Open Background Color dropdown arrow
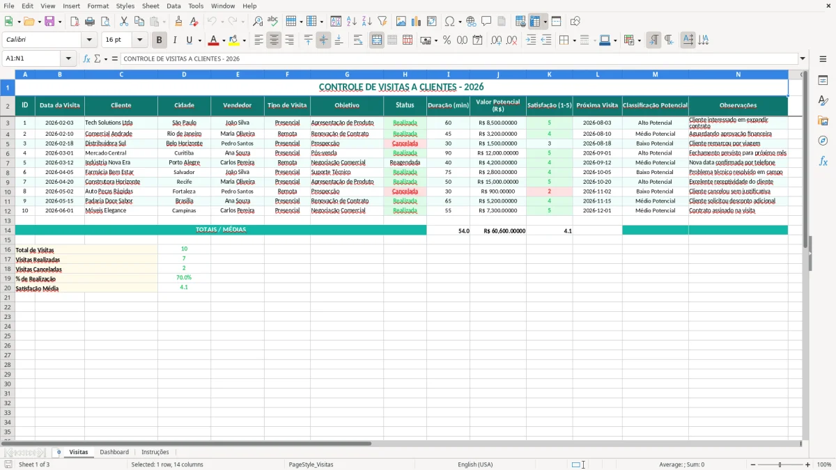Viewport: 836px width, 470px height. (x=244, y=40)
